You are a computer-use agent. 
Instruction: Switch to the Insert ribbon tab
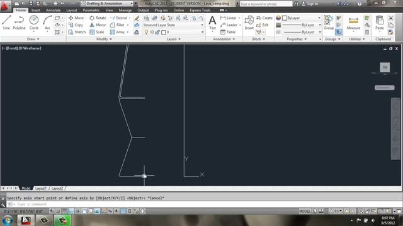[36, 10]
